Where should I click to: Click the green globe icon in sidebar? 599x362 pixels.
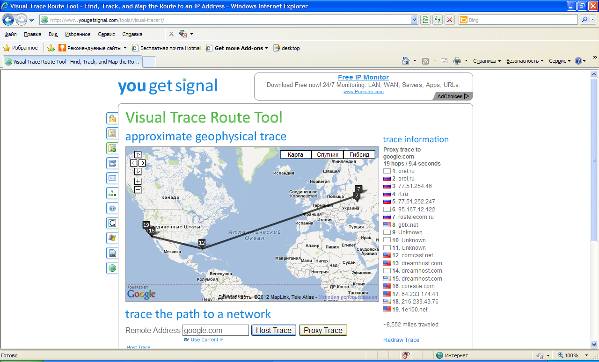point(112,268)
